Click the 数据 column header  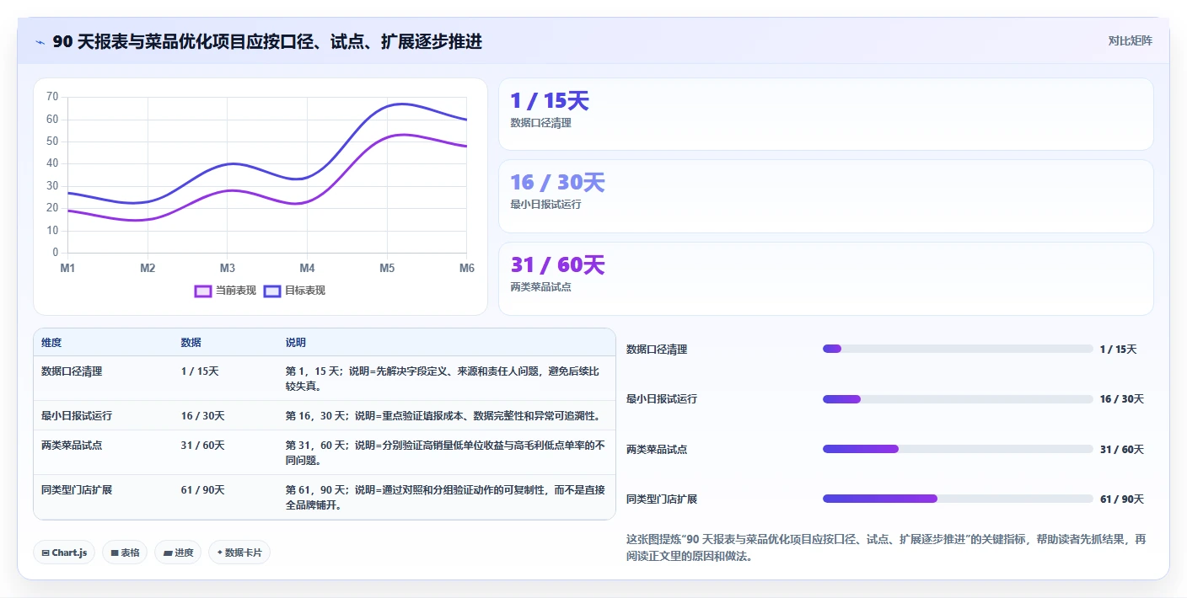(x=191, y=343)
